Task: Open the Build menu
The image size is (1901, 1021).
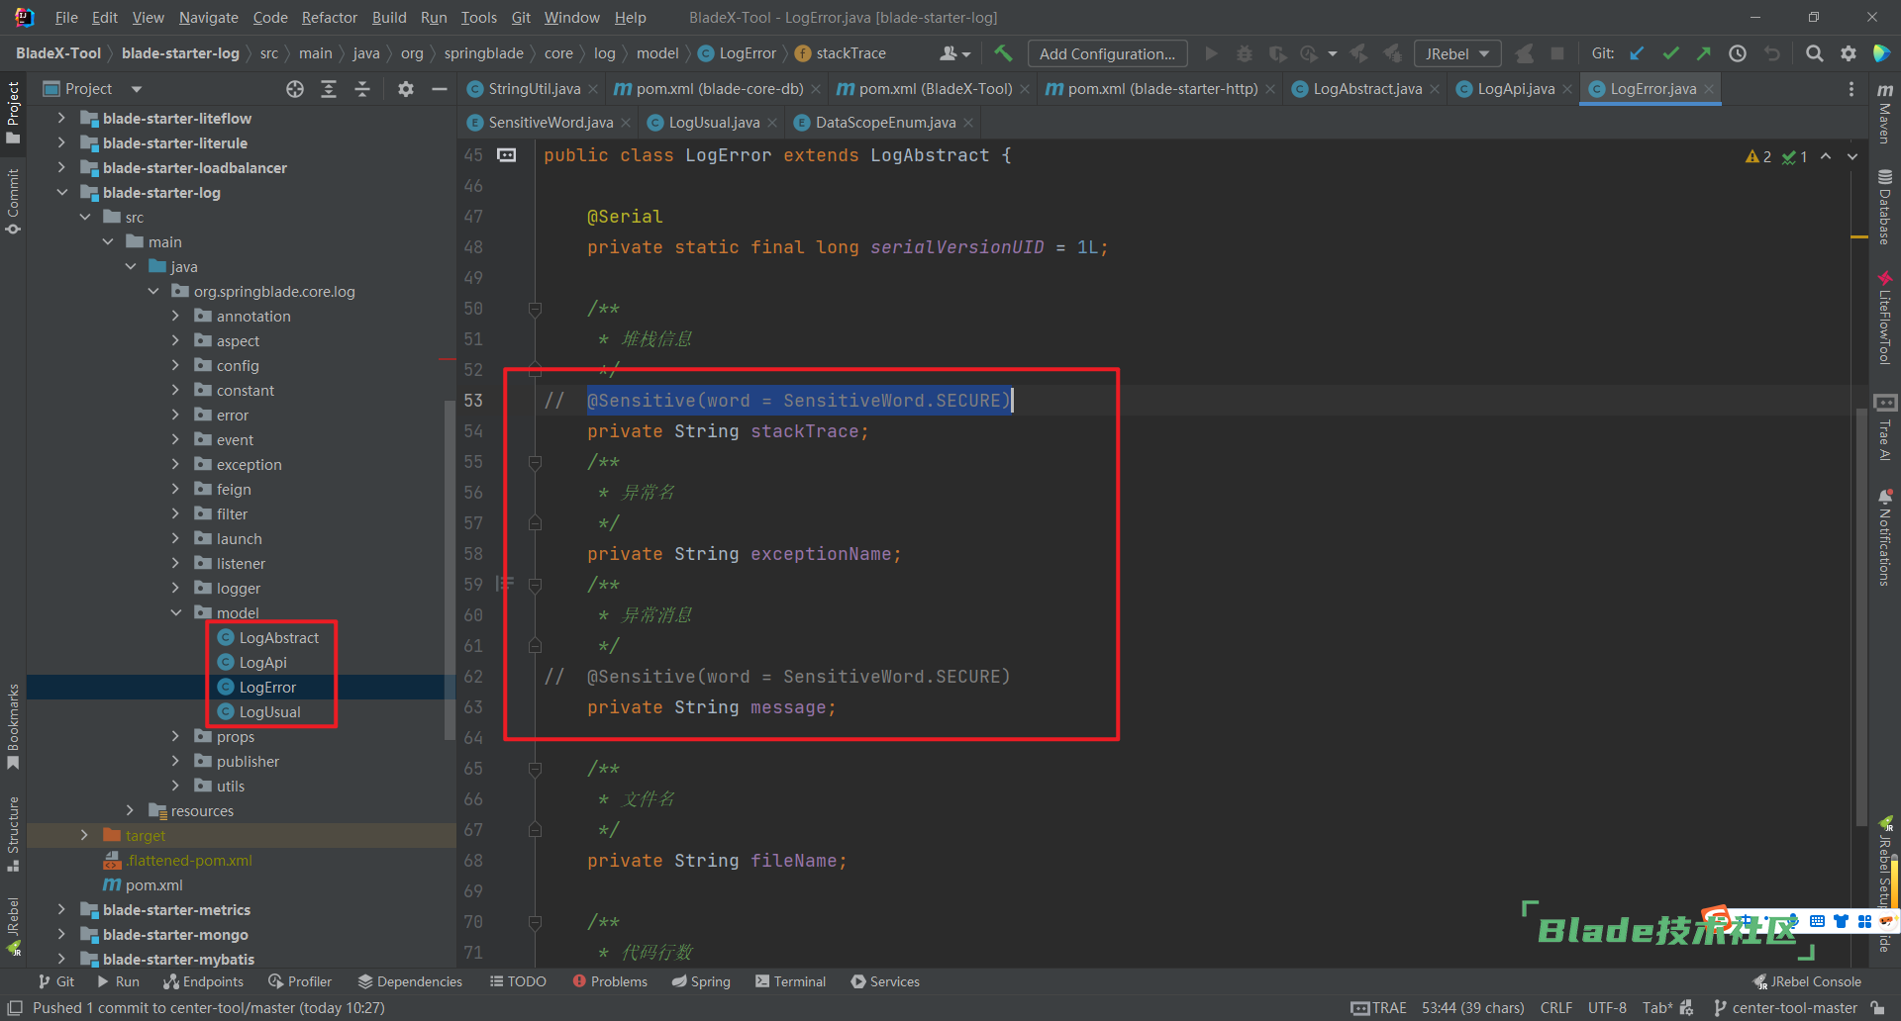Action: (x=389, y=17)
